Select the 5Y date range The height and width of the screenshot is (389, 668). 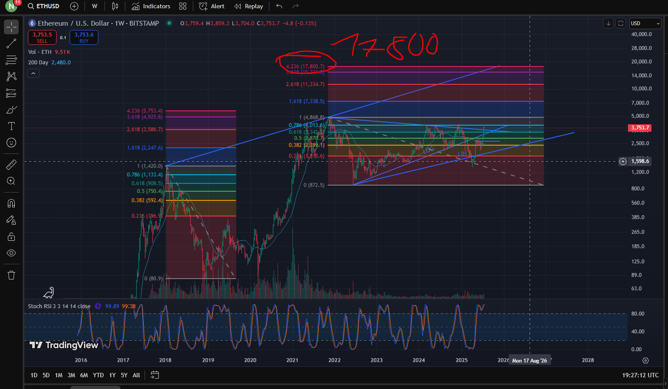[x=124, y=375]
